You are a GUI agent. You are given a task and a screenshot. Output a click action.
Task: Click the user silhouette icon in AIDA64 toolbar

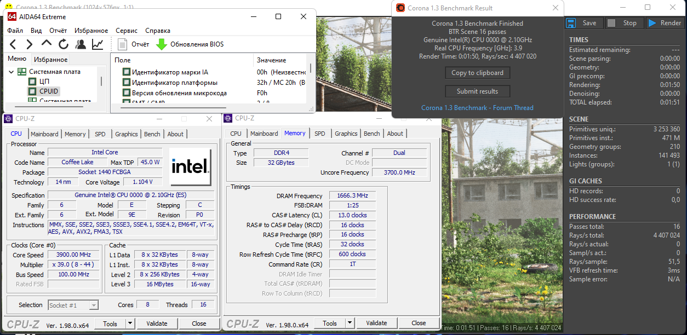click(x=81, y=44)
